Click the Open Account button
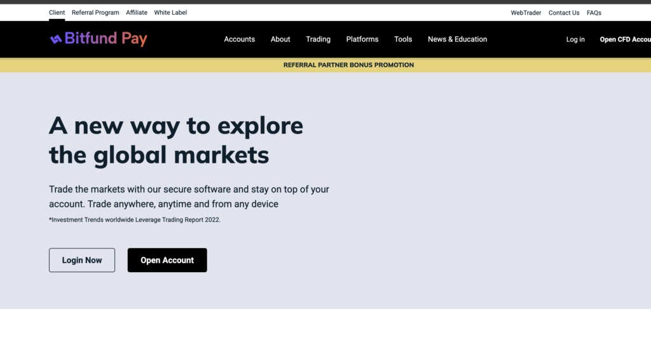The height and width of the screenshot is (342, 651). [x=167, y=260]
